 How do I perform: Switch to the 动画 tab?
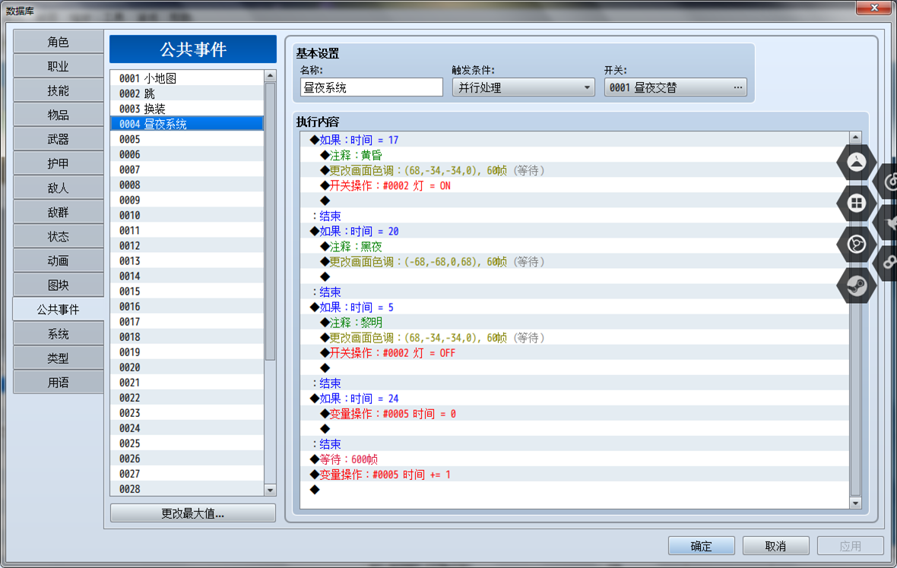(58, 260)
